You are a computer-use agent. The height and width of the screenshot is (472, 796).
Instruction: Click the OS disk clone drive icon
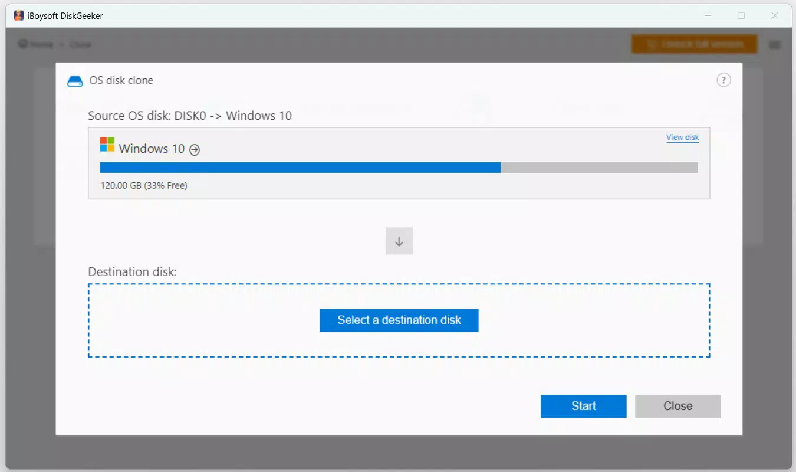pos(75,81)
